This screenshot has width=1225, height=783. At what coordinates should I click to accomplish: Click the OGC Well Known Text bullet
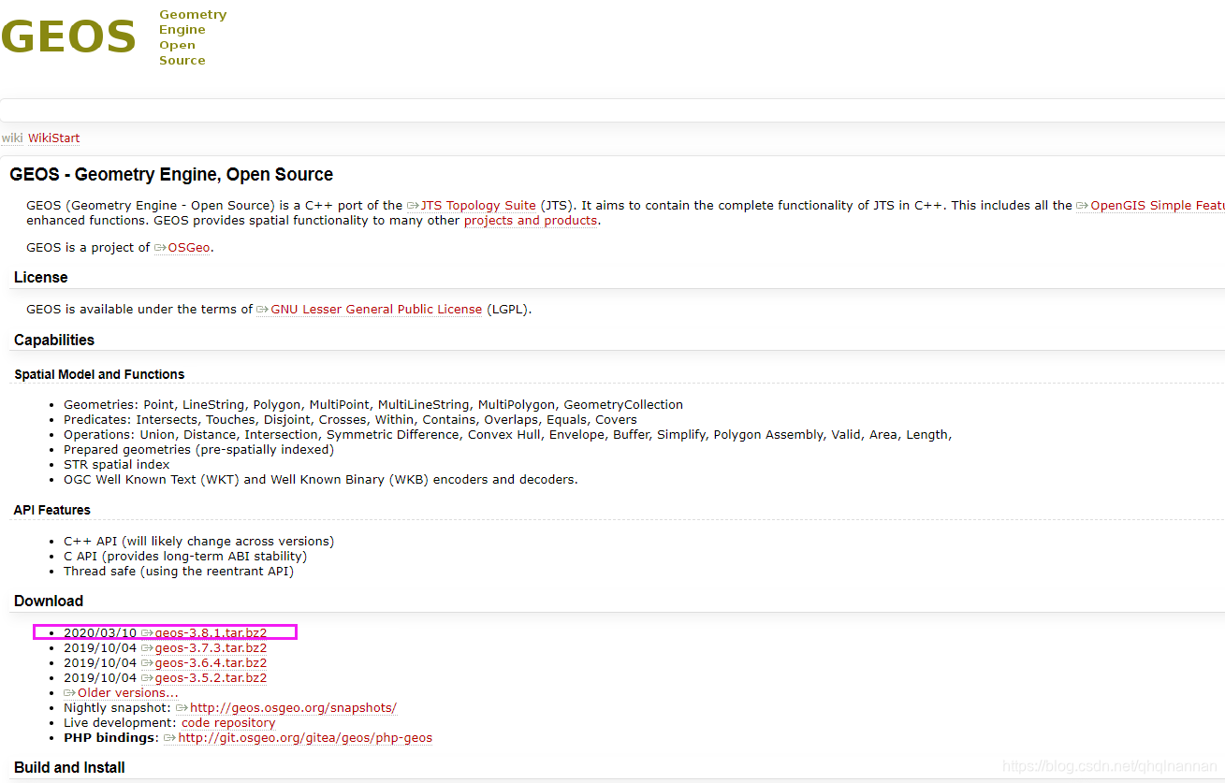point(321,480)
